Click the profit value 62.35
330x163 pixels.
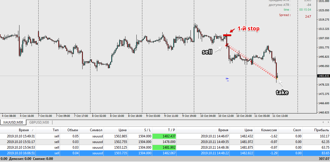pyautogui.click(x=325, y=142)
